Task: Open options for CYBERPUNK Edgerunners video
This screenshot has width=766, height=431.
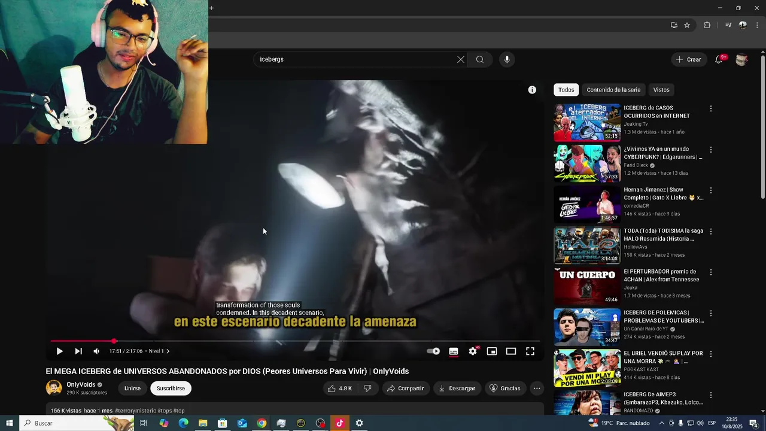Action: point(711,150)
